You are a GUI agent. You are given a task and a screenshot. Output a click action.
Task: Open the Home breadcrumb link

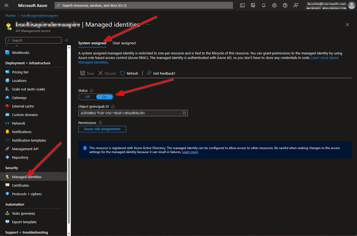point(10,16)
